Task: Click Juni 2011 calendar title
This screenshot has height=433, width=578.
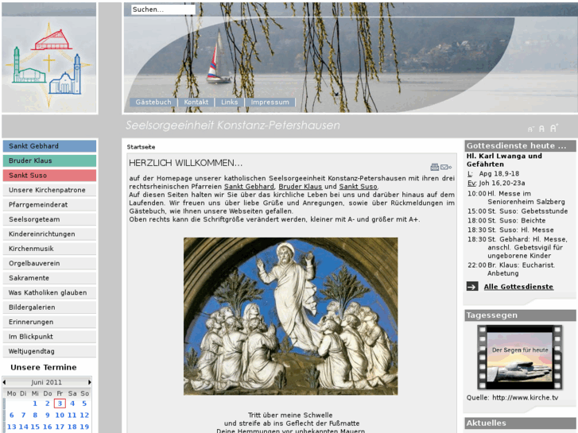Action: (46, 382)
